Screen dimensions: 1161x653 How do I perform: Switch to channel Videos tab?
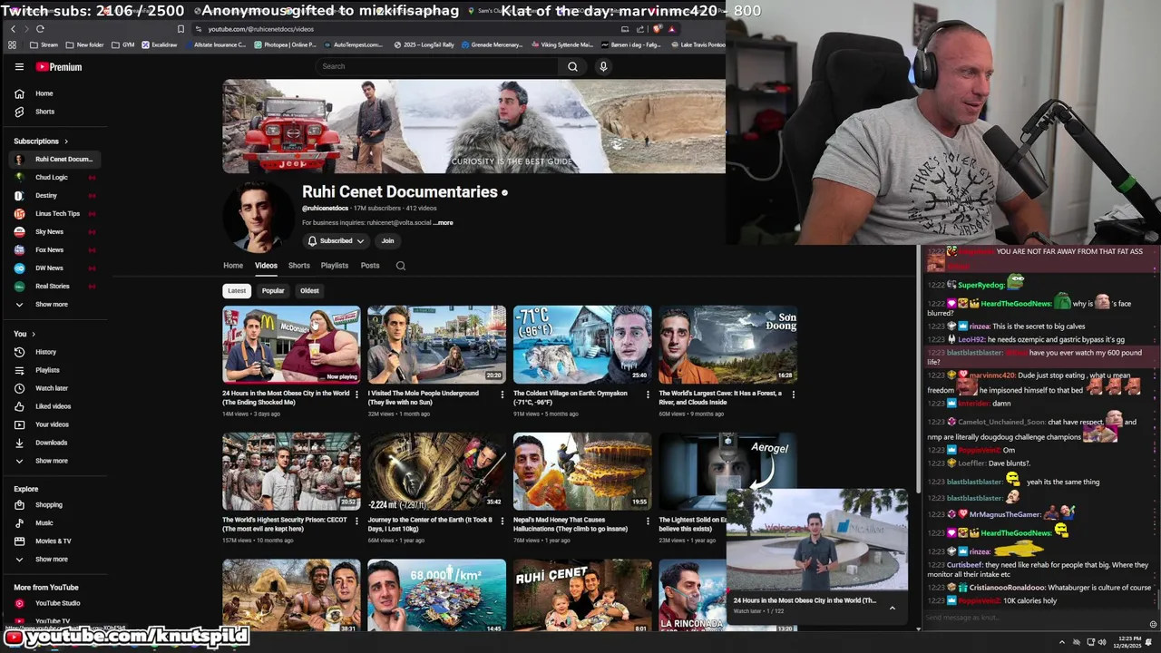click(x=266, y=266)
